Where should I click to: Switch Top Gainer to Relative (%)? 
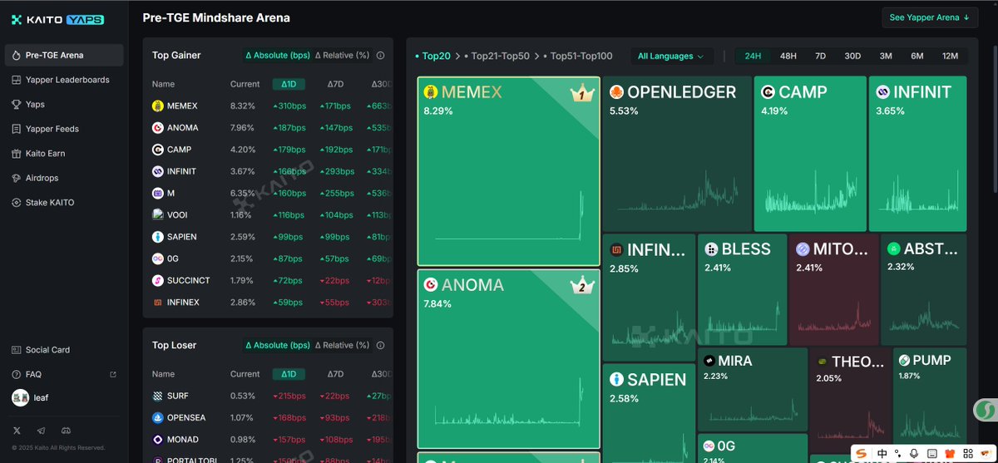[342, 56]
